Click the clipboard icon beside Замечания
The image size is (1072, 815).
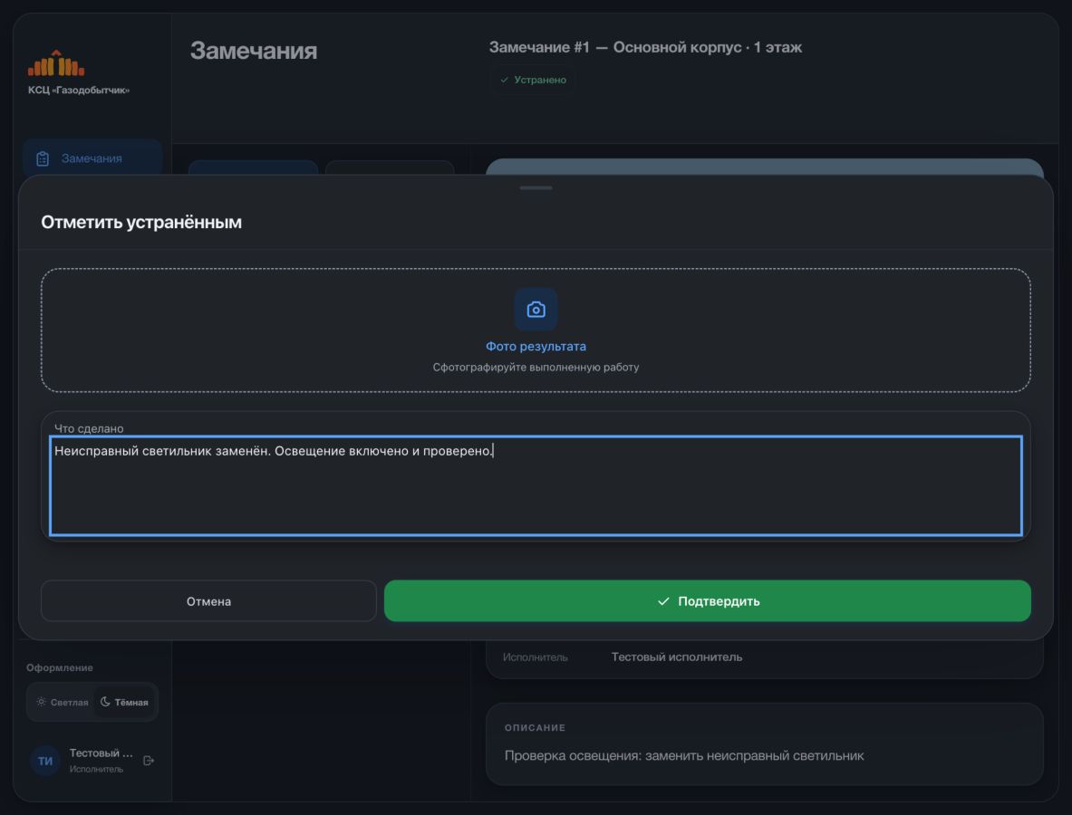[x=43, y=158]
